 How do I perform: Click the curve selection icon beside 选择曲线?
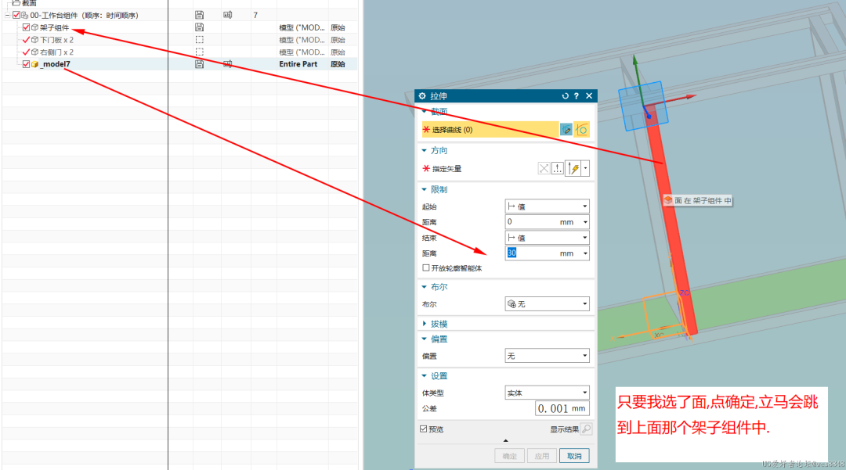582,130
